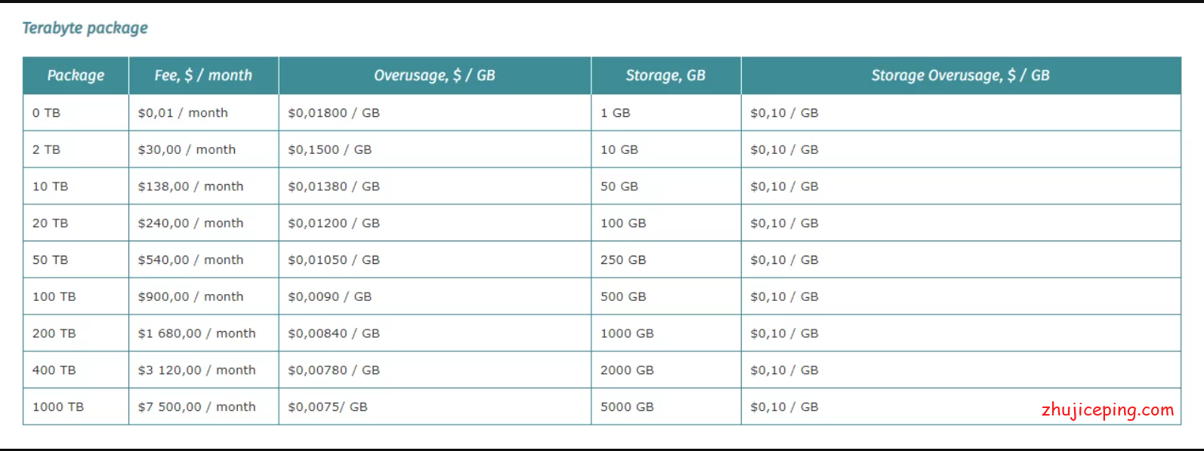Select the "$0,0075/ GB" overusage cell
This screenshot has width=1204, height=451.
pos(328,407)
